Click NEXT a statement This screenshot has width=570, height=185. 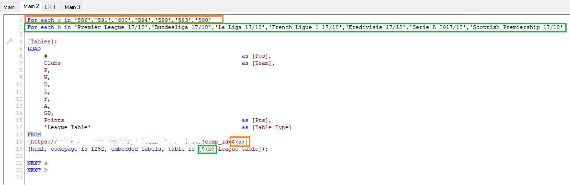click(x=37, y=163)
